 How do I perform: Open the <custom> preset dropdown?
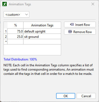coord(16,14)
